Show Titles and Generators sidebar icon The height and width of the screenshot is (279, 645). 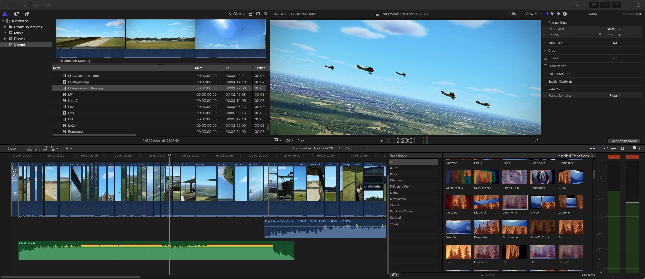click(x=27, y=14)
